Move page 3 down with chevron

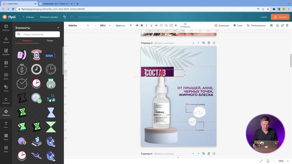click(198, 43)
